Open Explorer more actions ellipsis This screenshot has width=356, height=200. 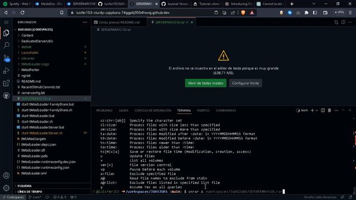(x=85, y=22)
